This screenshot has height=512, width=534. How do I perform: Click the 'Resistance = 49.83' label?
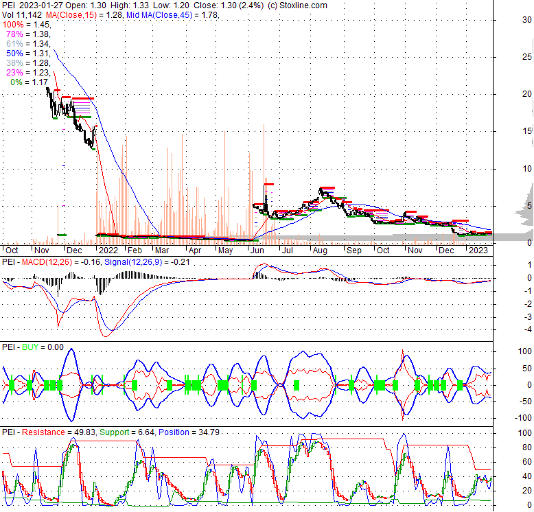coord(59,432)
